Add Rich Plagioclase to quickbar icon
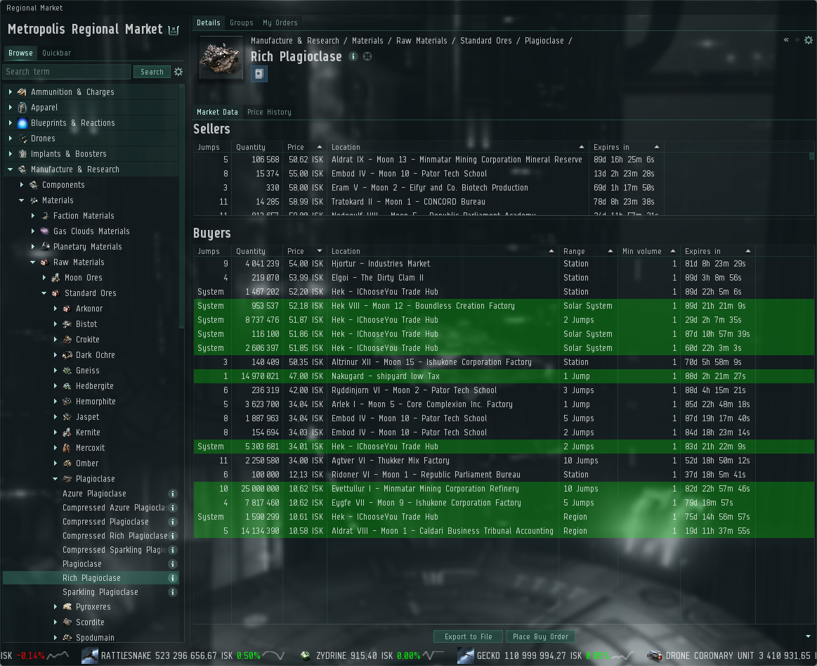Image resolution: width=817 pixels, height=666 pixels. [x=259, y=74]
